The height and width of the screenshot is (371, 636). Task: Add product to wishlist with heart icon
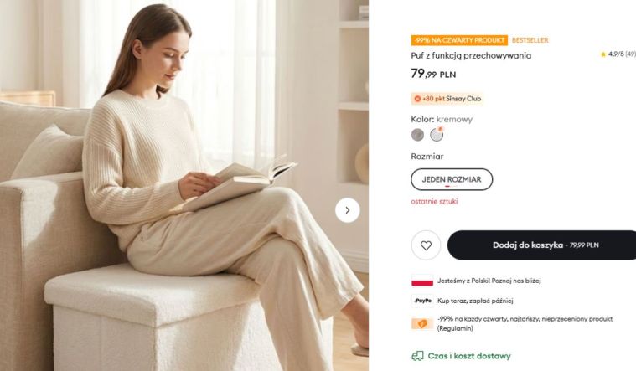coord(426,245)
